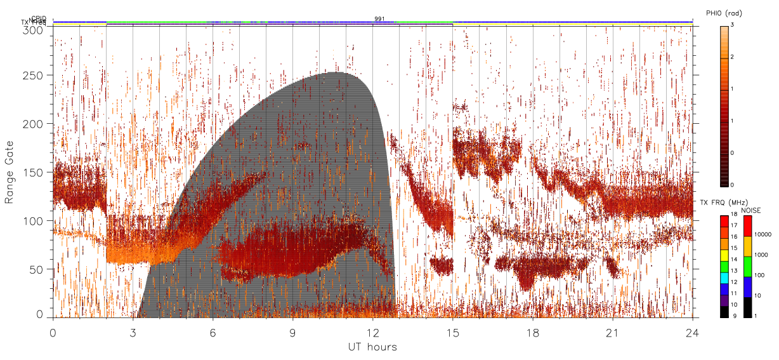Click the 6 tick on UT hours axis
Viewport: 779px width, 360px height.
tap(213, 333)
